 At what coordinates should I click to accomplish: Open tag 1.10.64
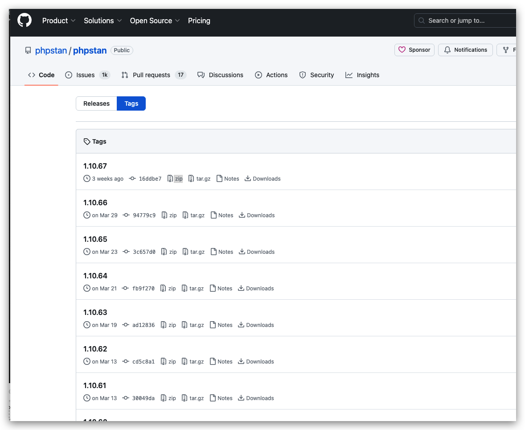click(x=95, y=276)
